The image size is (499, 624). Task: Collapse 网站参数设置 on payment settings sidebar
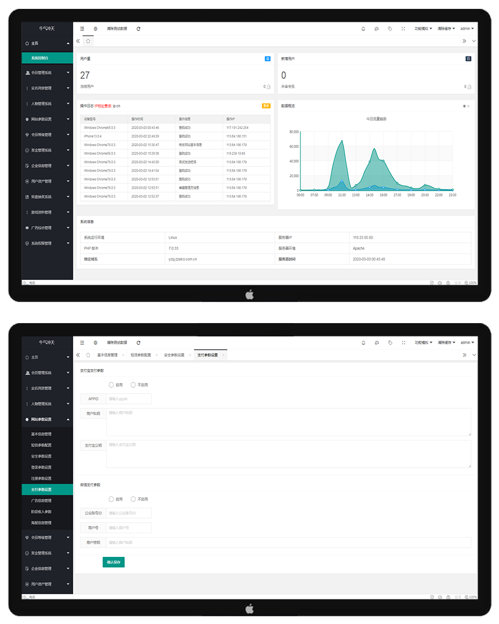47,420
